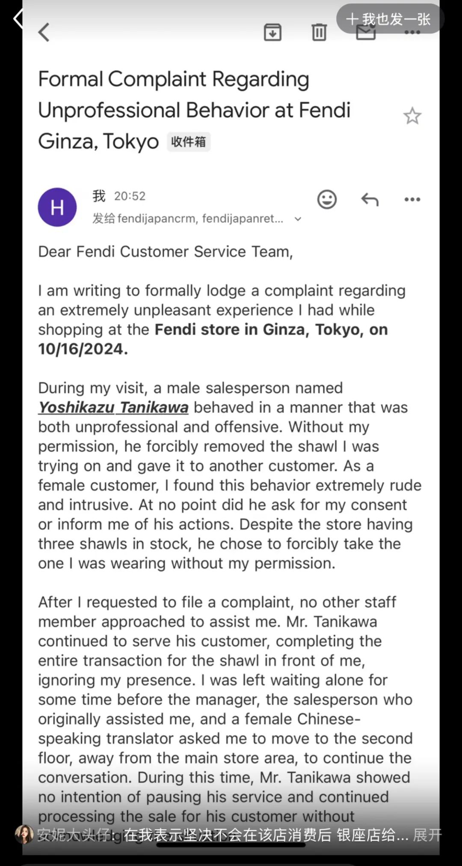Tap the recipients line starting with fendijapancrm

[x=188, y=219]
